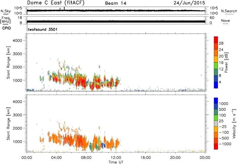Click the '28' power colorbar value
This screenshot has height=164, width=237.
(x=221, y=43)
